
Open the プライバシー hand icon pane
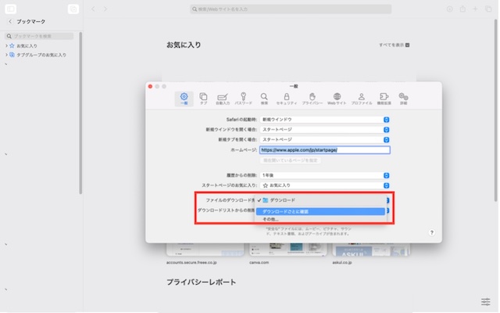(x=312, y=99)
